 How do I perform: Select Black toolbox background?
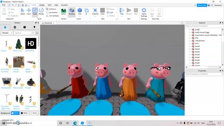(x=24, y=113)
